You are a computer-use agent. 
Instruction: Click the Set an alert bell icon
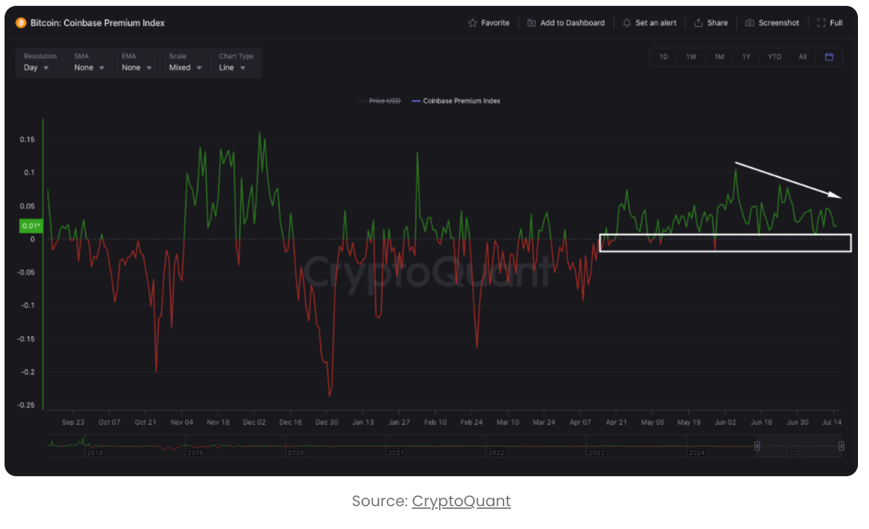pos(627,23)
